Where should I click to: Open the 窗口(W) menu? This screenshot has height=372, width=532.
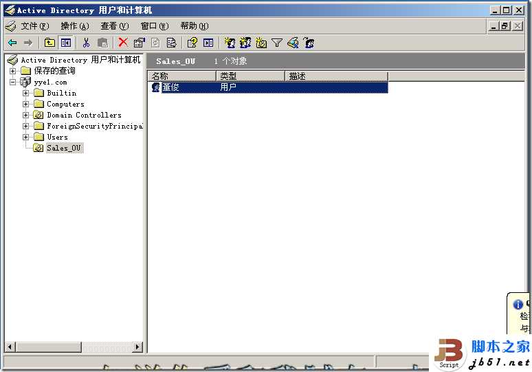pyautogui.click(x=155, y=26)
